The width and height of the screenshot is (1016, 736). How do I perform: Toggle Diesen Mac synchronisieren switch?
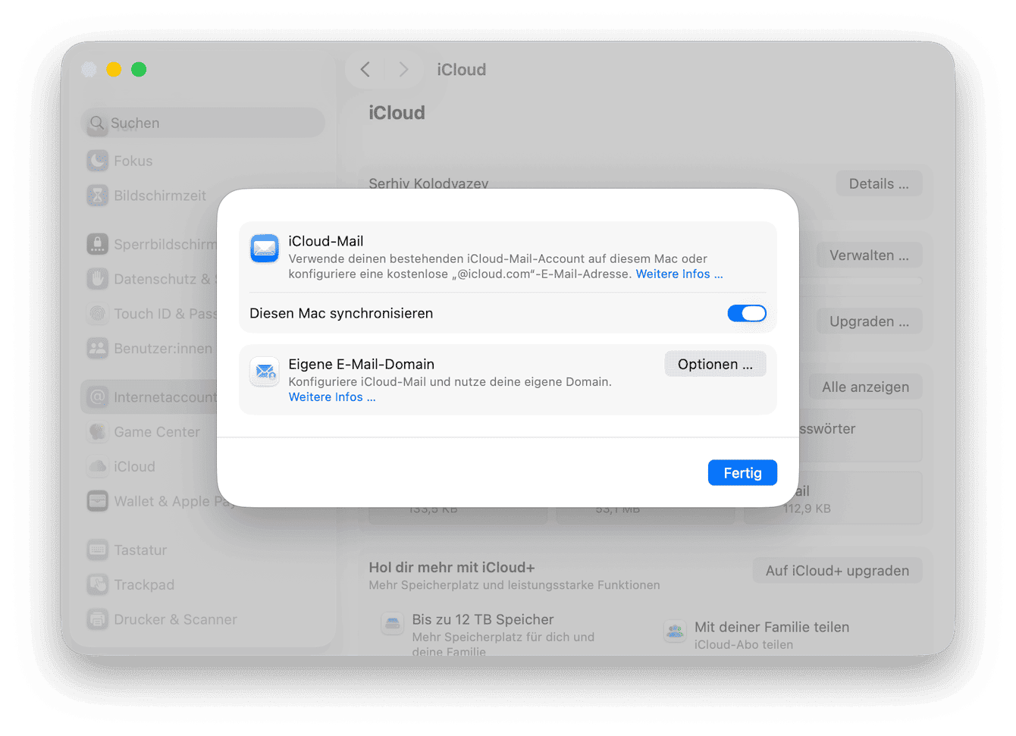[x=747, y=313]
